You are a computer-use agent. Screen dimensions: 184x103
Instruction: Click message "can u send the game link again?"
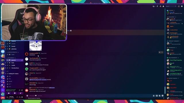coord(38,70)
